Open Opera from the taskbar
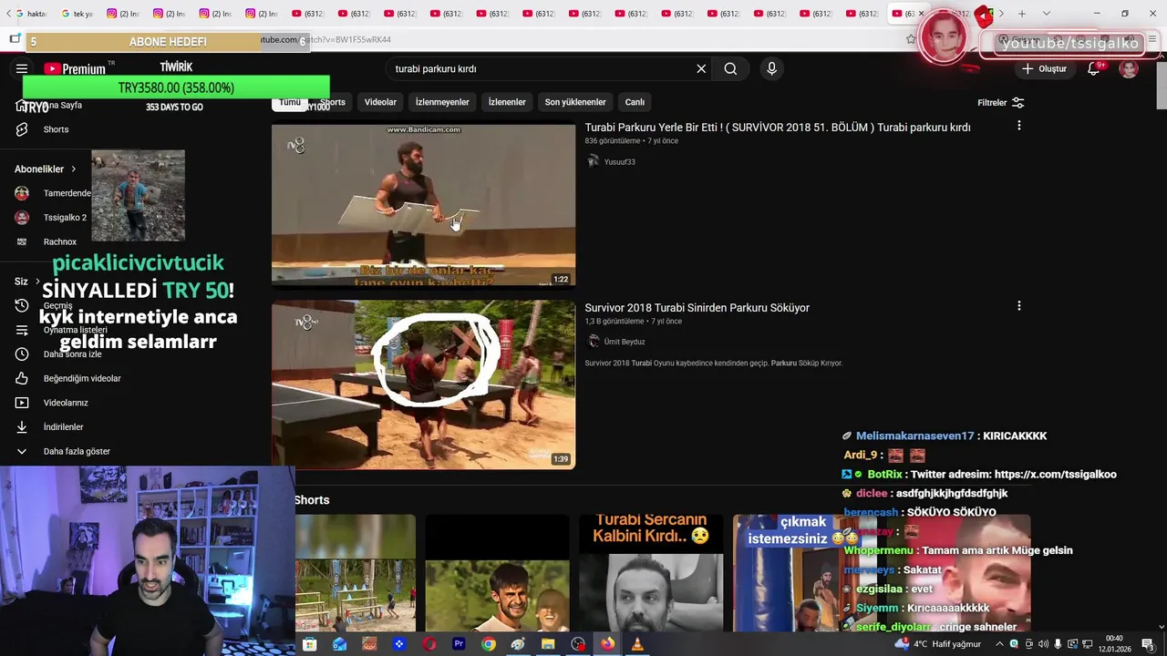The height and width of the screenshot is (656, 1167). click(429, 644)
